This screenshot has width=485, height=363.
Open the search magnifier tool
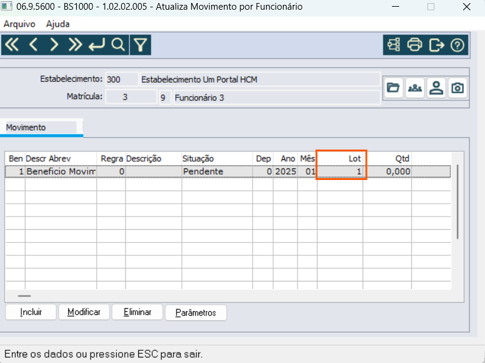tap(118, 45)
